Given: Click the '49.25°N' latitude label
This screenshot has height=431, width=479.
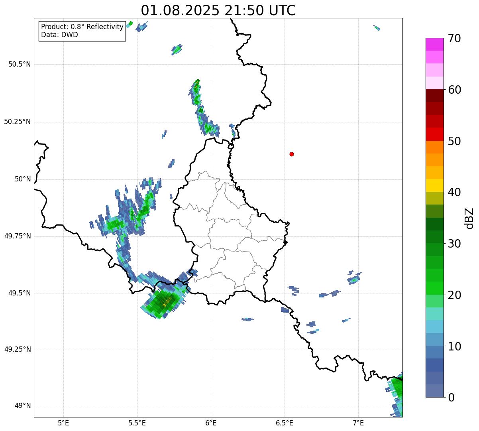Looking at the screenshot, I should point(17,349).
